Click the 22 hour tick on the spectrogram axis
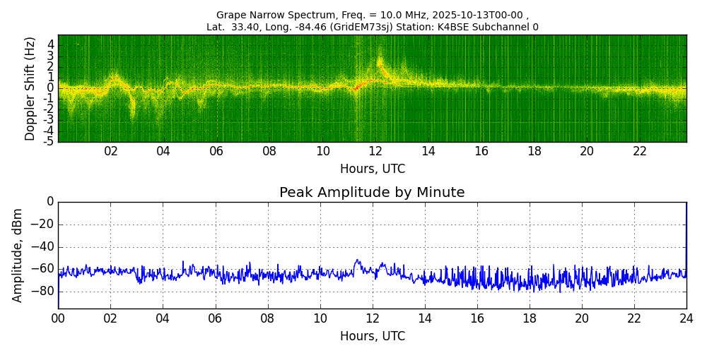Screen dimensions: 707x353 pyautogui.click(x=640, y=151)
